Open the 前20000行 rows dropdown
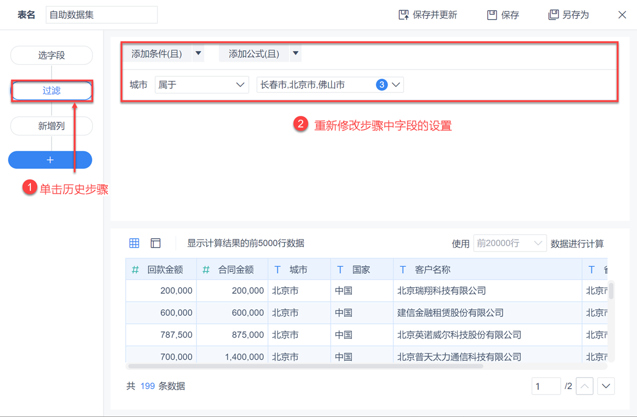The image size is (637, 417). 510,244
